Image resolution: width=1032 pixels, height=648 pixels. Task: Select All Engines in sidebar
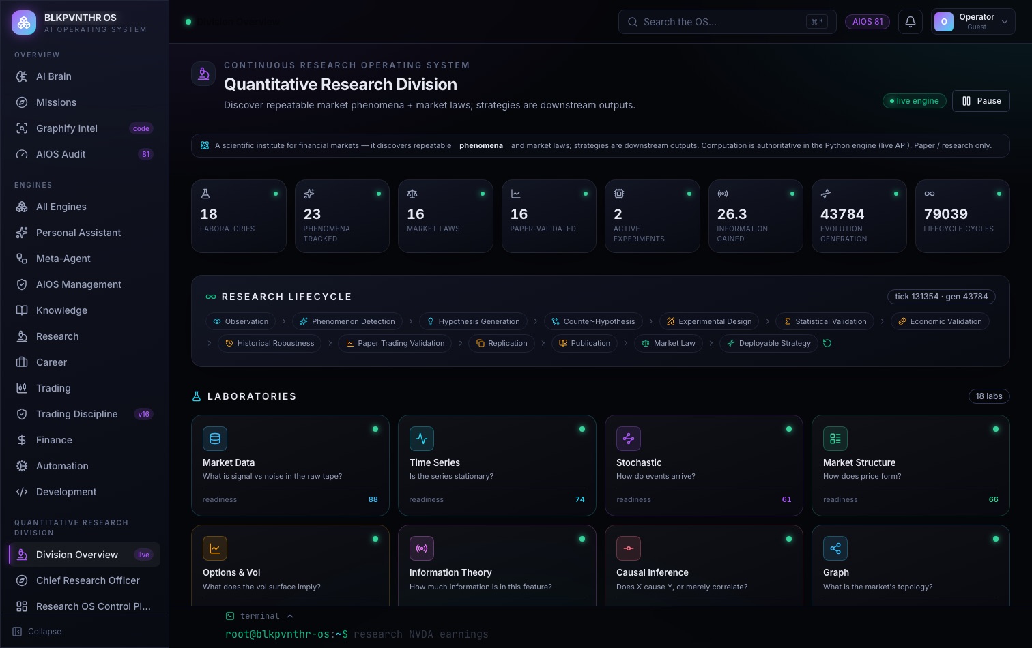85,207
